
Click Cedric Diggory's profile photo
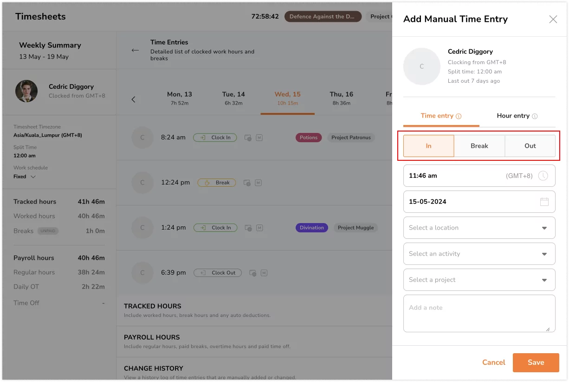(x=26, y=91)
